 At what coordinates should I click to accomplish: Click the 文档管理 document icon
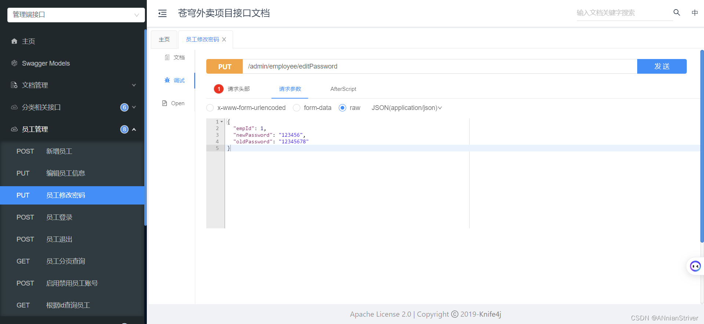pyautogui.click(x=14, y=85)
